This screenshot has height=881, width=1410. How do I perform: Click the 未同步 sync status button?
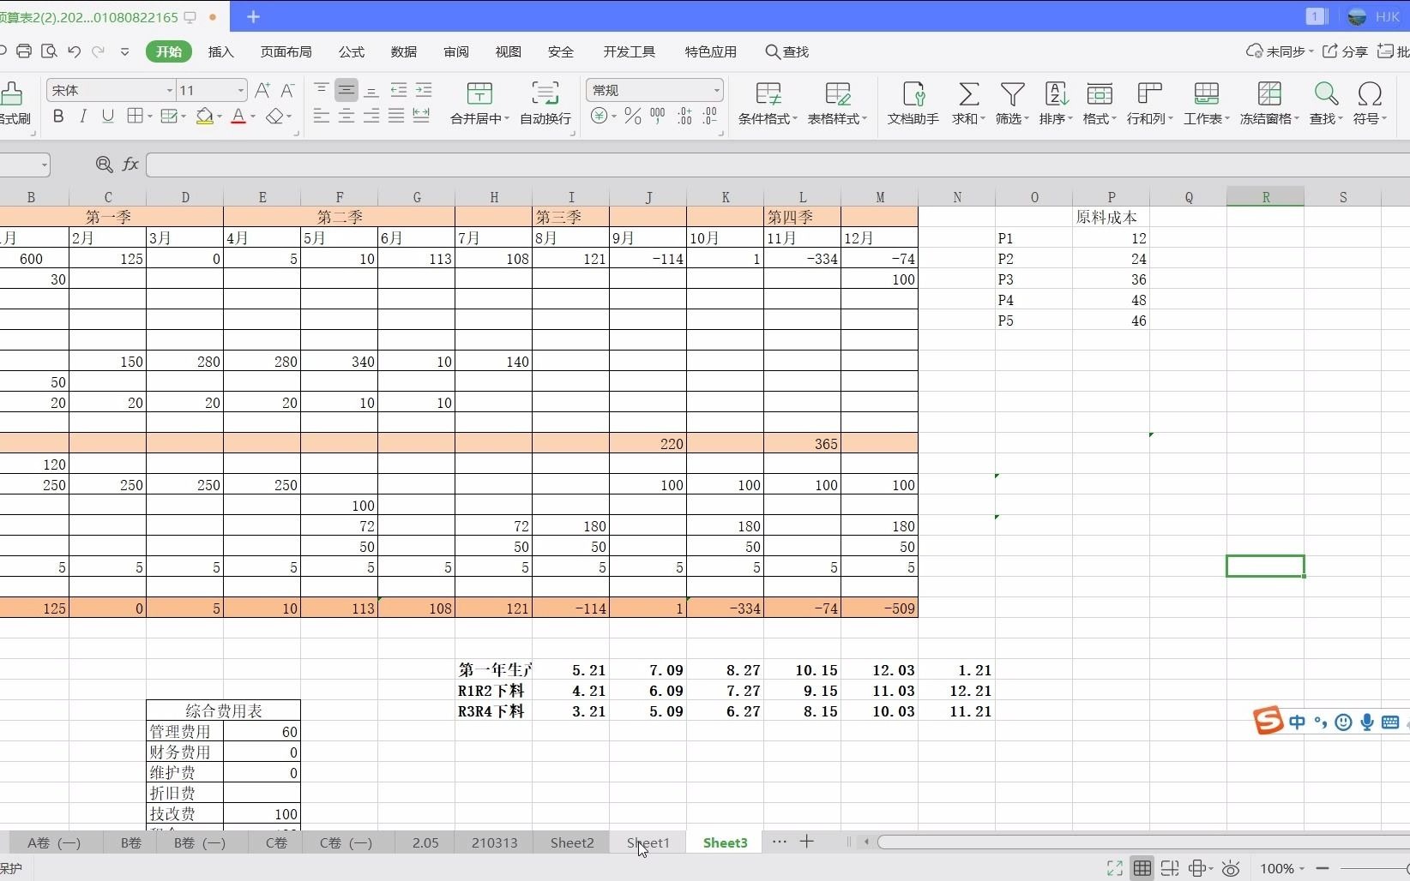click(1279, 51)
